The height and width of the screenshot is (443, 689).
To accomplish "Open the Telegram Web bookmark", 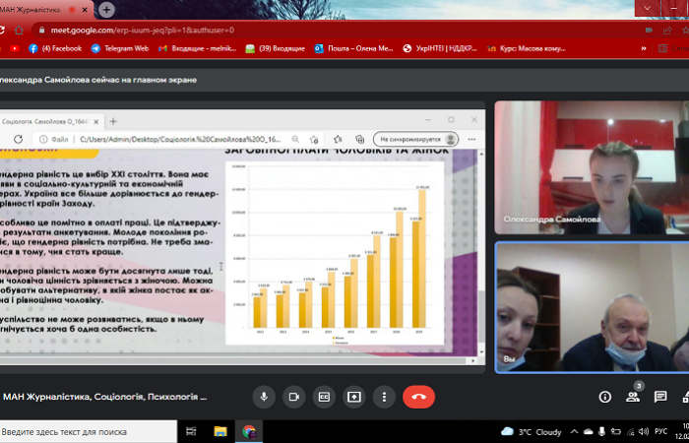I will 121,47.
